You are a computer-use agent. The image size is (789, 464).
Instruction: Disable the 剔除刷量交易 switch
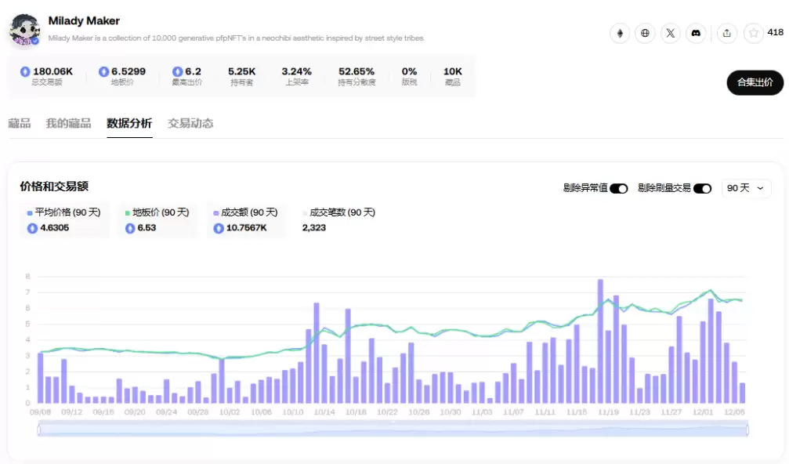point(702,188)
